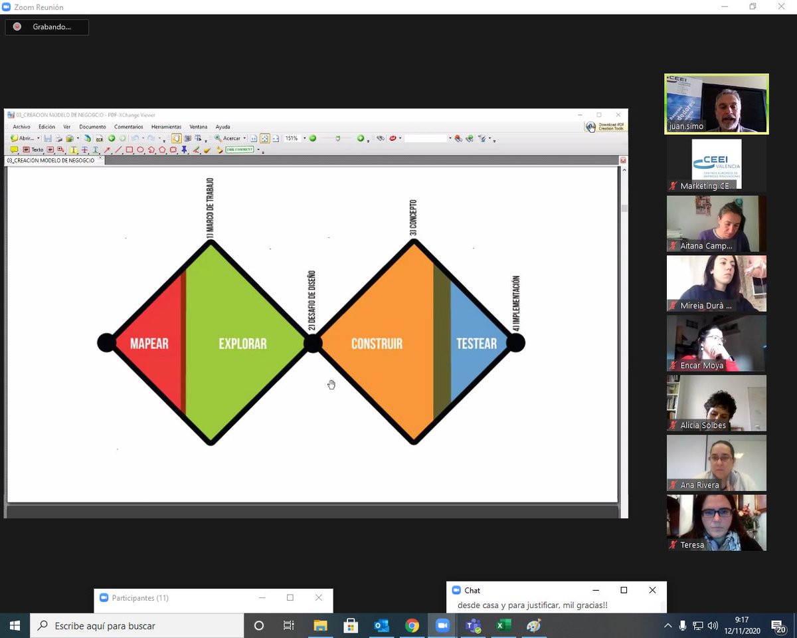Open Comentarios menu
The width and height of the screenshot is (797, 638).
129,127
